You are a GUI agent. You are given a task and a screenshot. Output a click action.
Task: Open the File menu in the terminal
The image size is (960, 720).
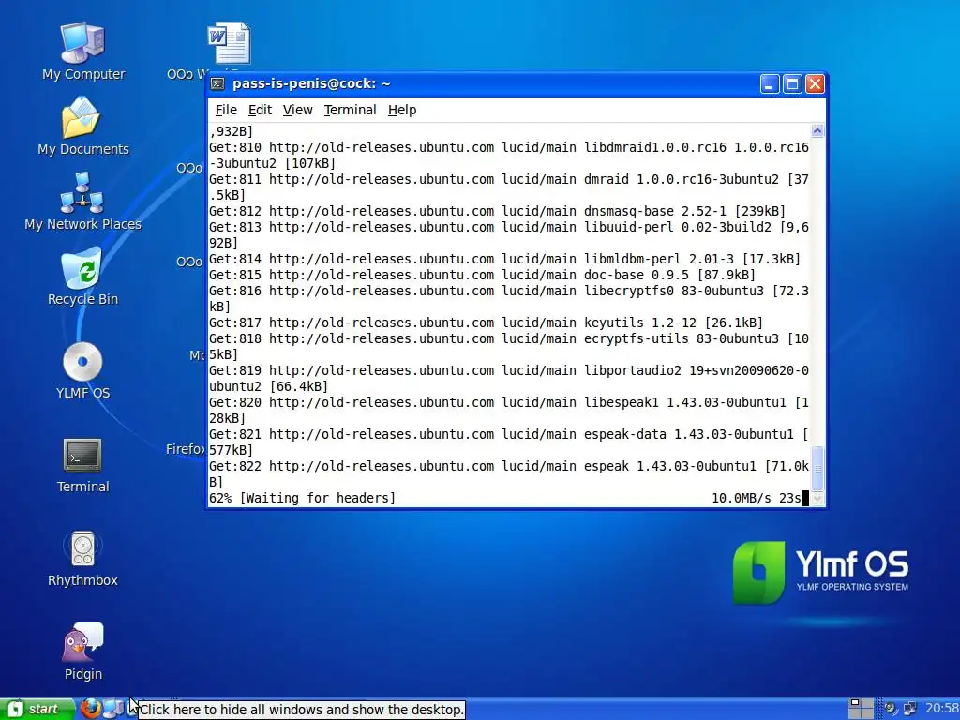pos(226,110)
